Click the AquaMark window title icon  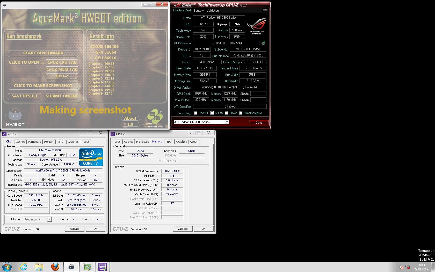point(4,5)
